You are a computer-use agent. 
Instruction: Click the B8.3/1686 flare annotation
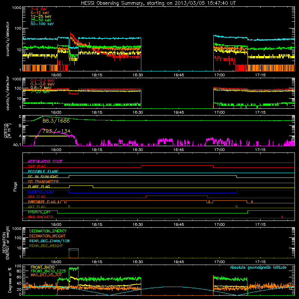(x=56, y=121)
